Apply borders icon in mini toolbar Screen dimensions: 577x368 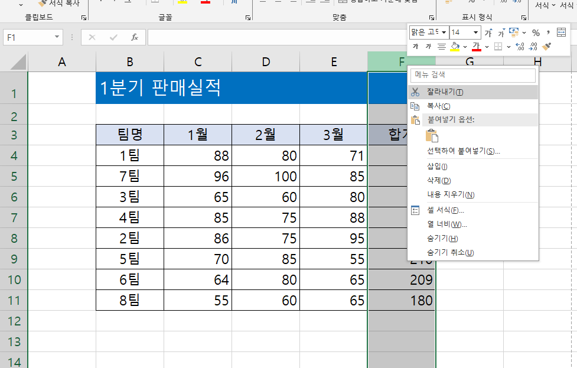click(x=498, y=46)
